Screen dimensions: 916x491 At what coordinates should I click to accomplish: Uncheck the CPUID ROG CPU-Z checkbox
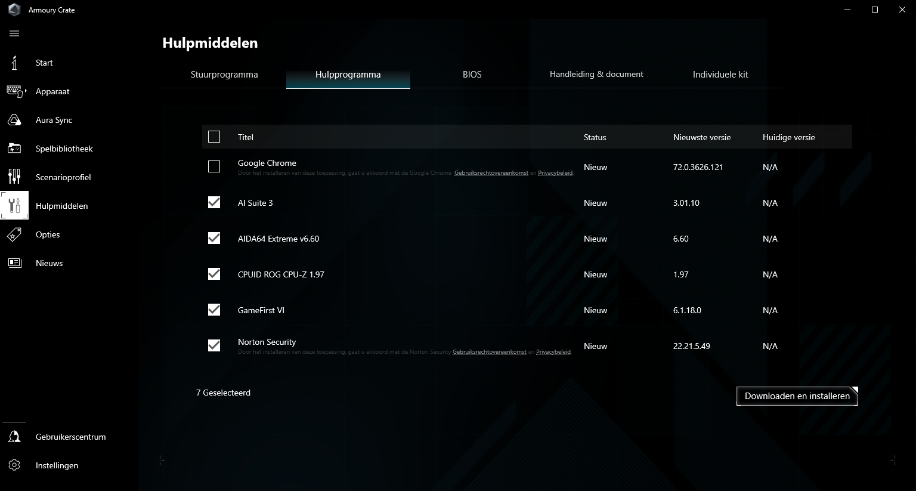pos(214,274)
